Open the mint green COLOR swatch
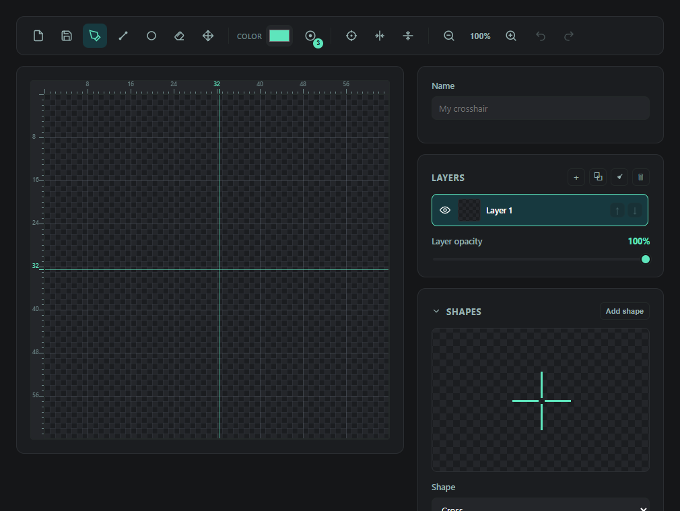 (279, 36)
